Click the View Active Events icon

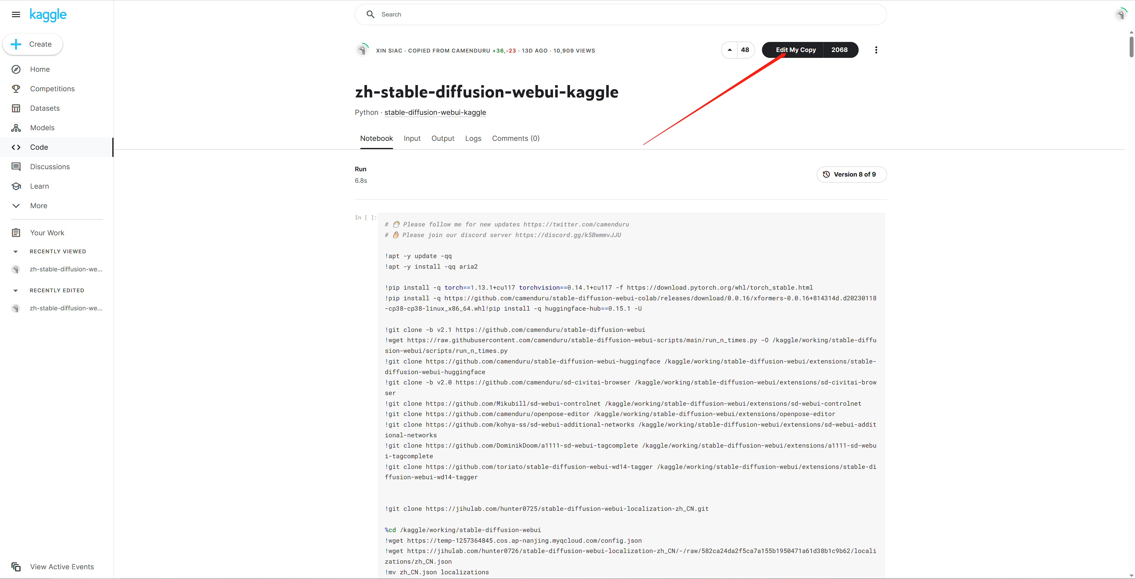pos(16,567)
